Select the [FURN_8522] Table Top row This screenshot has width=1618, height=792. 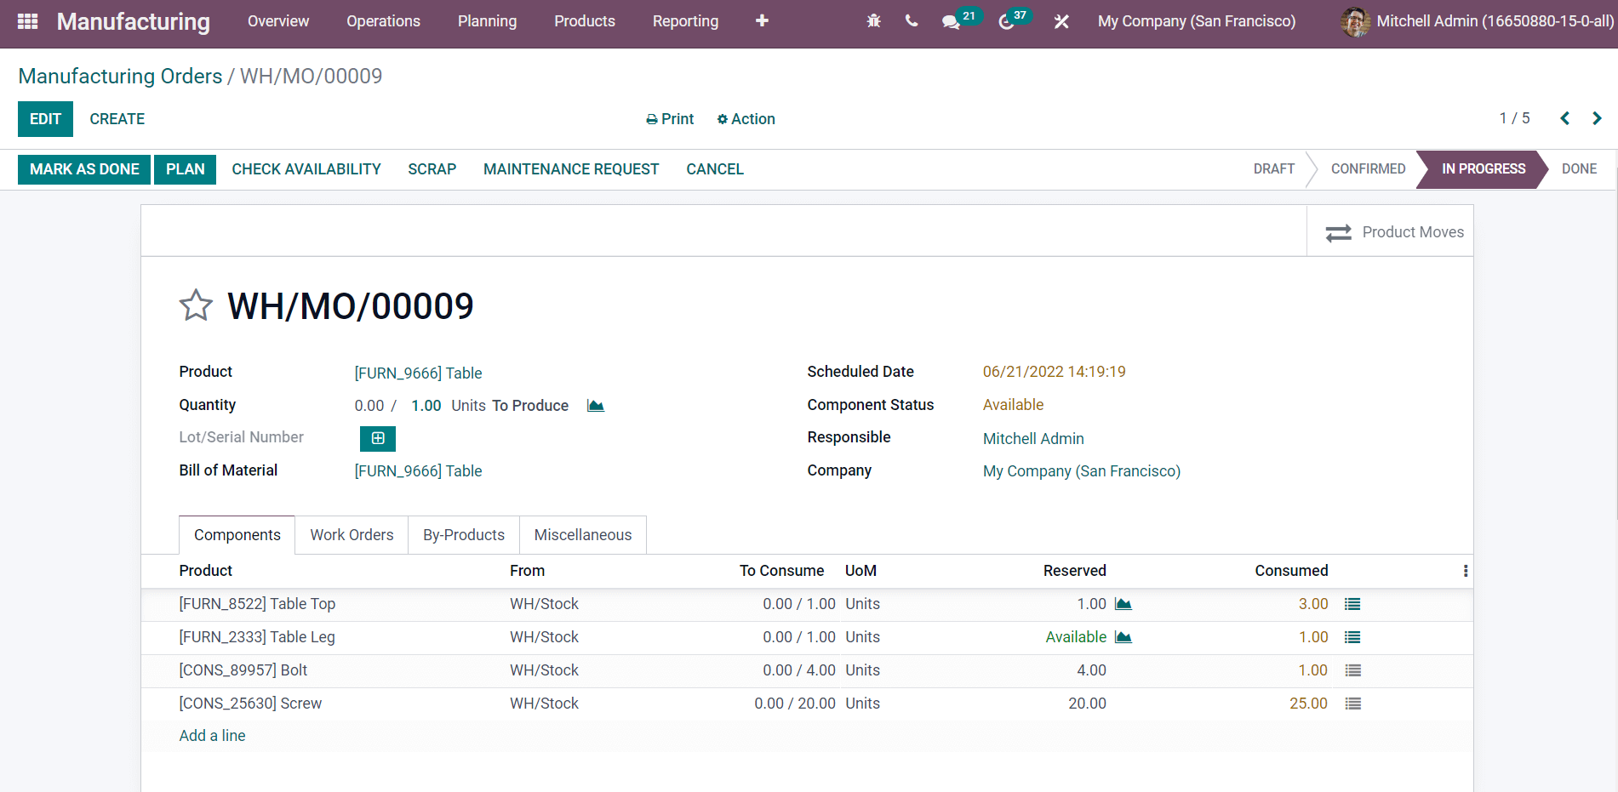tap(807, 604)
